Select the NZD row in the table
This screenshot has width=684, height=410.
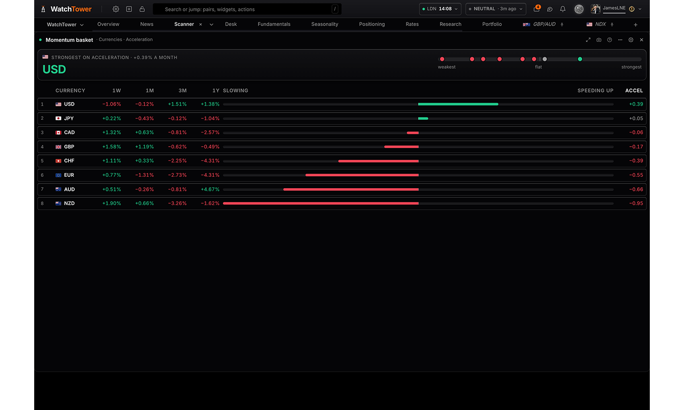342,204
